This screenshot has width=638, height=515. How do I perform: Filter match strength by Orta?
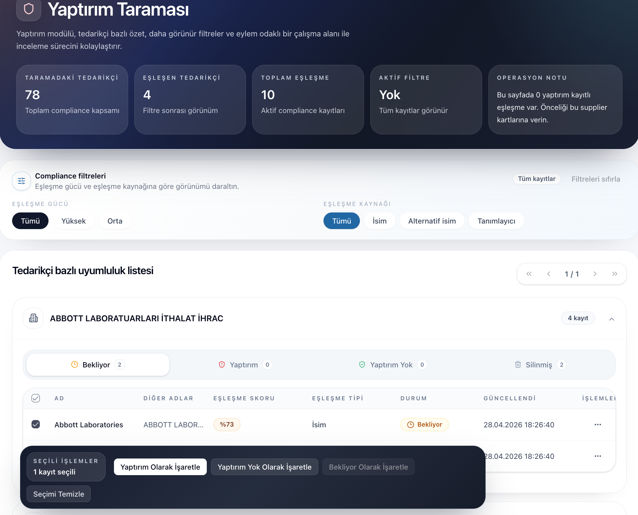(115, 221)
